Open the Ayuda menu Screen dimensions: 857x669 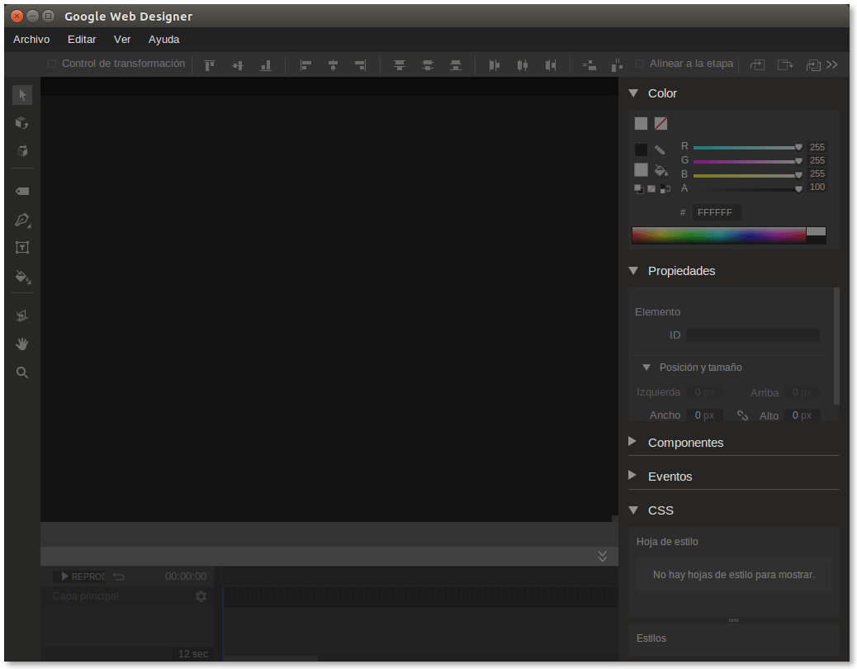163,39
